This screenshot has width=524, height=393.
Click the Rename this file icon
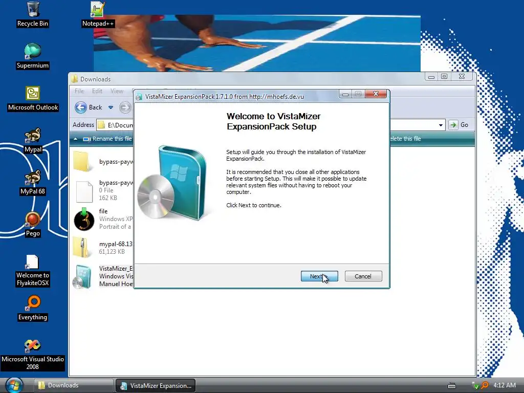tap(87, 139)
